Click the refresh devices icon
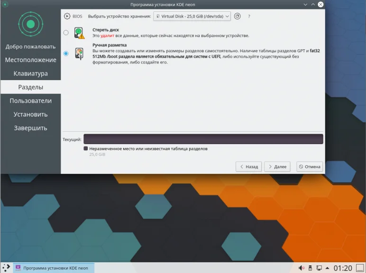 pyautogui.click(x=237, y=16)
